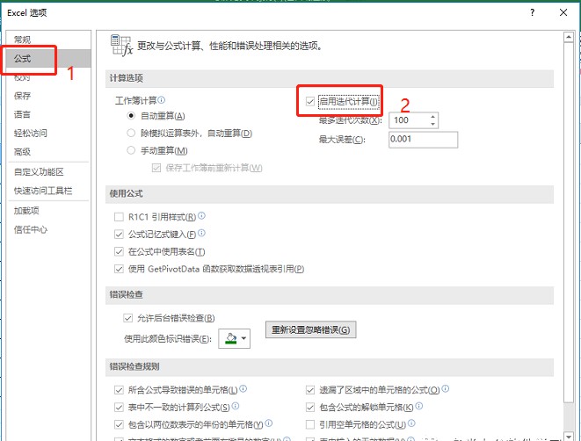Increase 最多迭代次数 with up spinner
The width and height of the screenshot is (581, 441).
point(432,117)
